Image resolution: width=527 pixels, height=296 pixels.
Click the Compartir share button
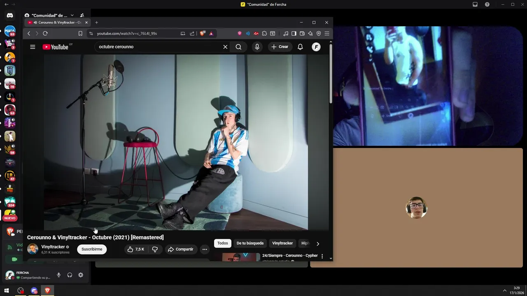pyautogui.click(x=181, y=249)
